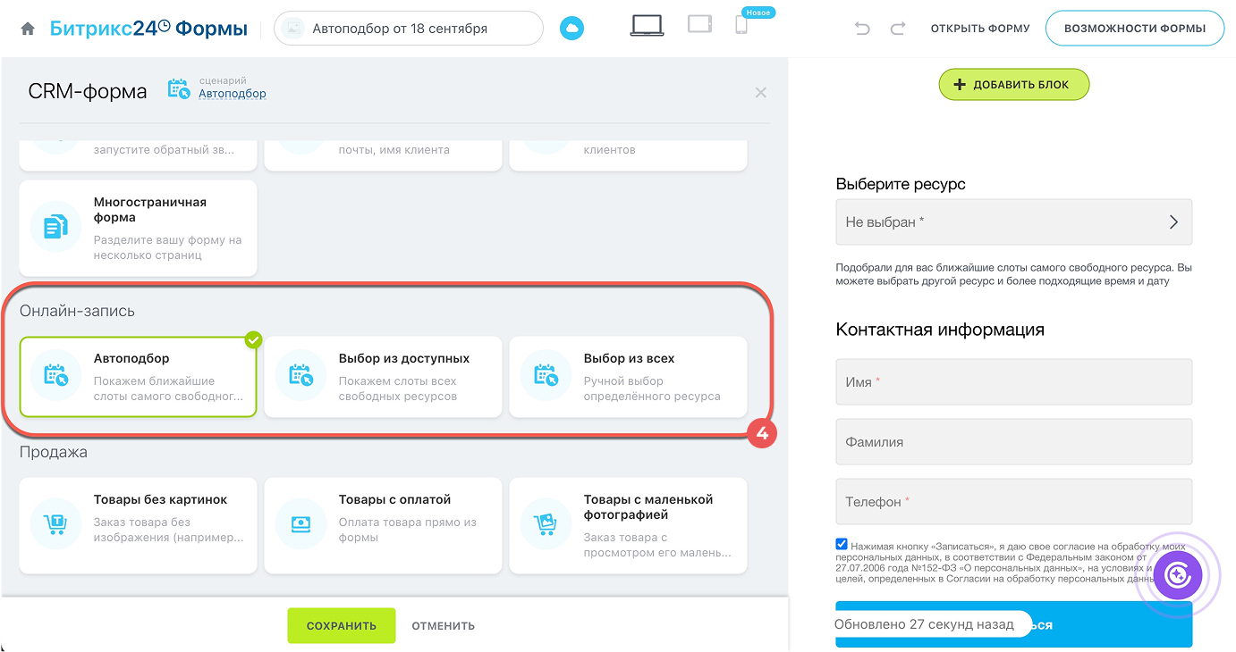Screen dimensions: 1236x652
Task: Close the CRM-форма panel
Action: pos(760,93)
